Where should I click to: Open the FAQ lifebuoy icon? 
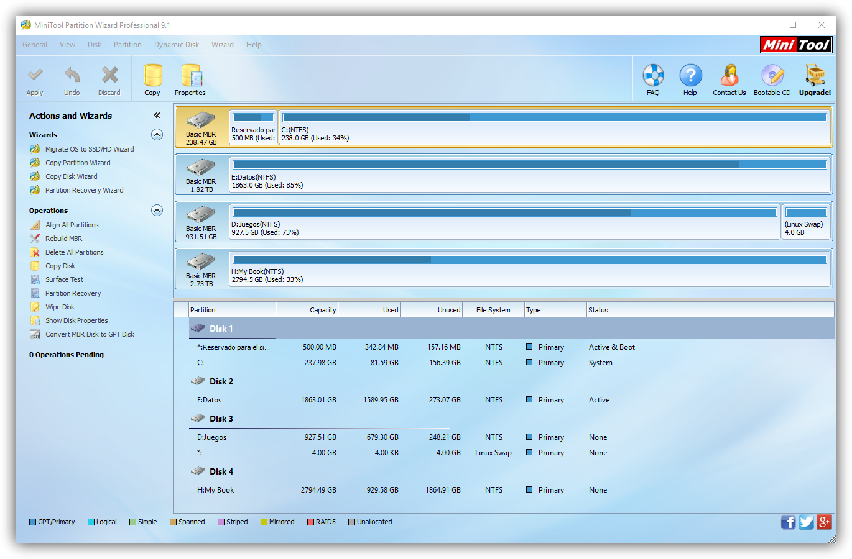(x=653, y=76)
